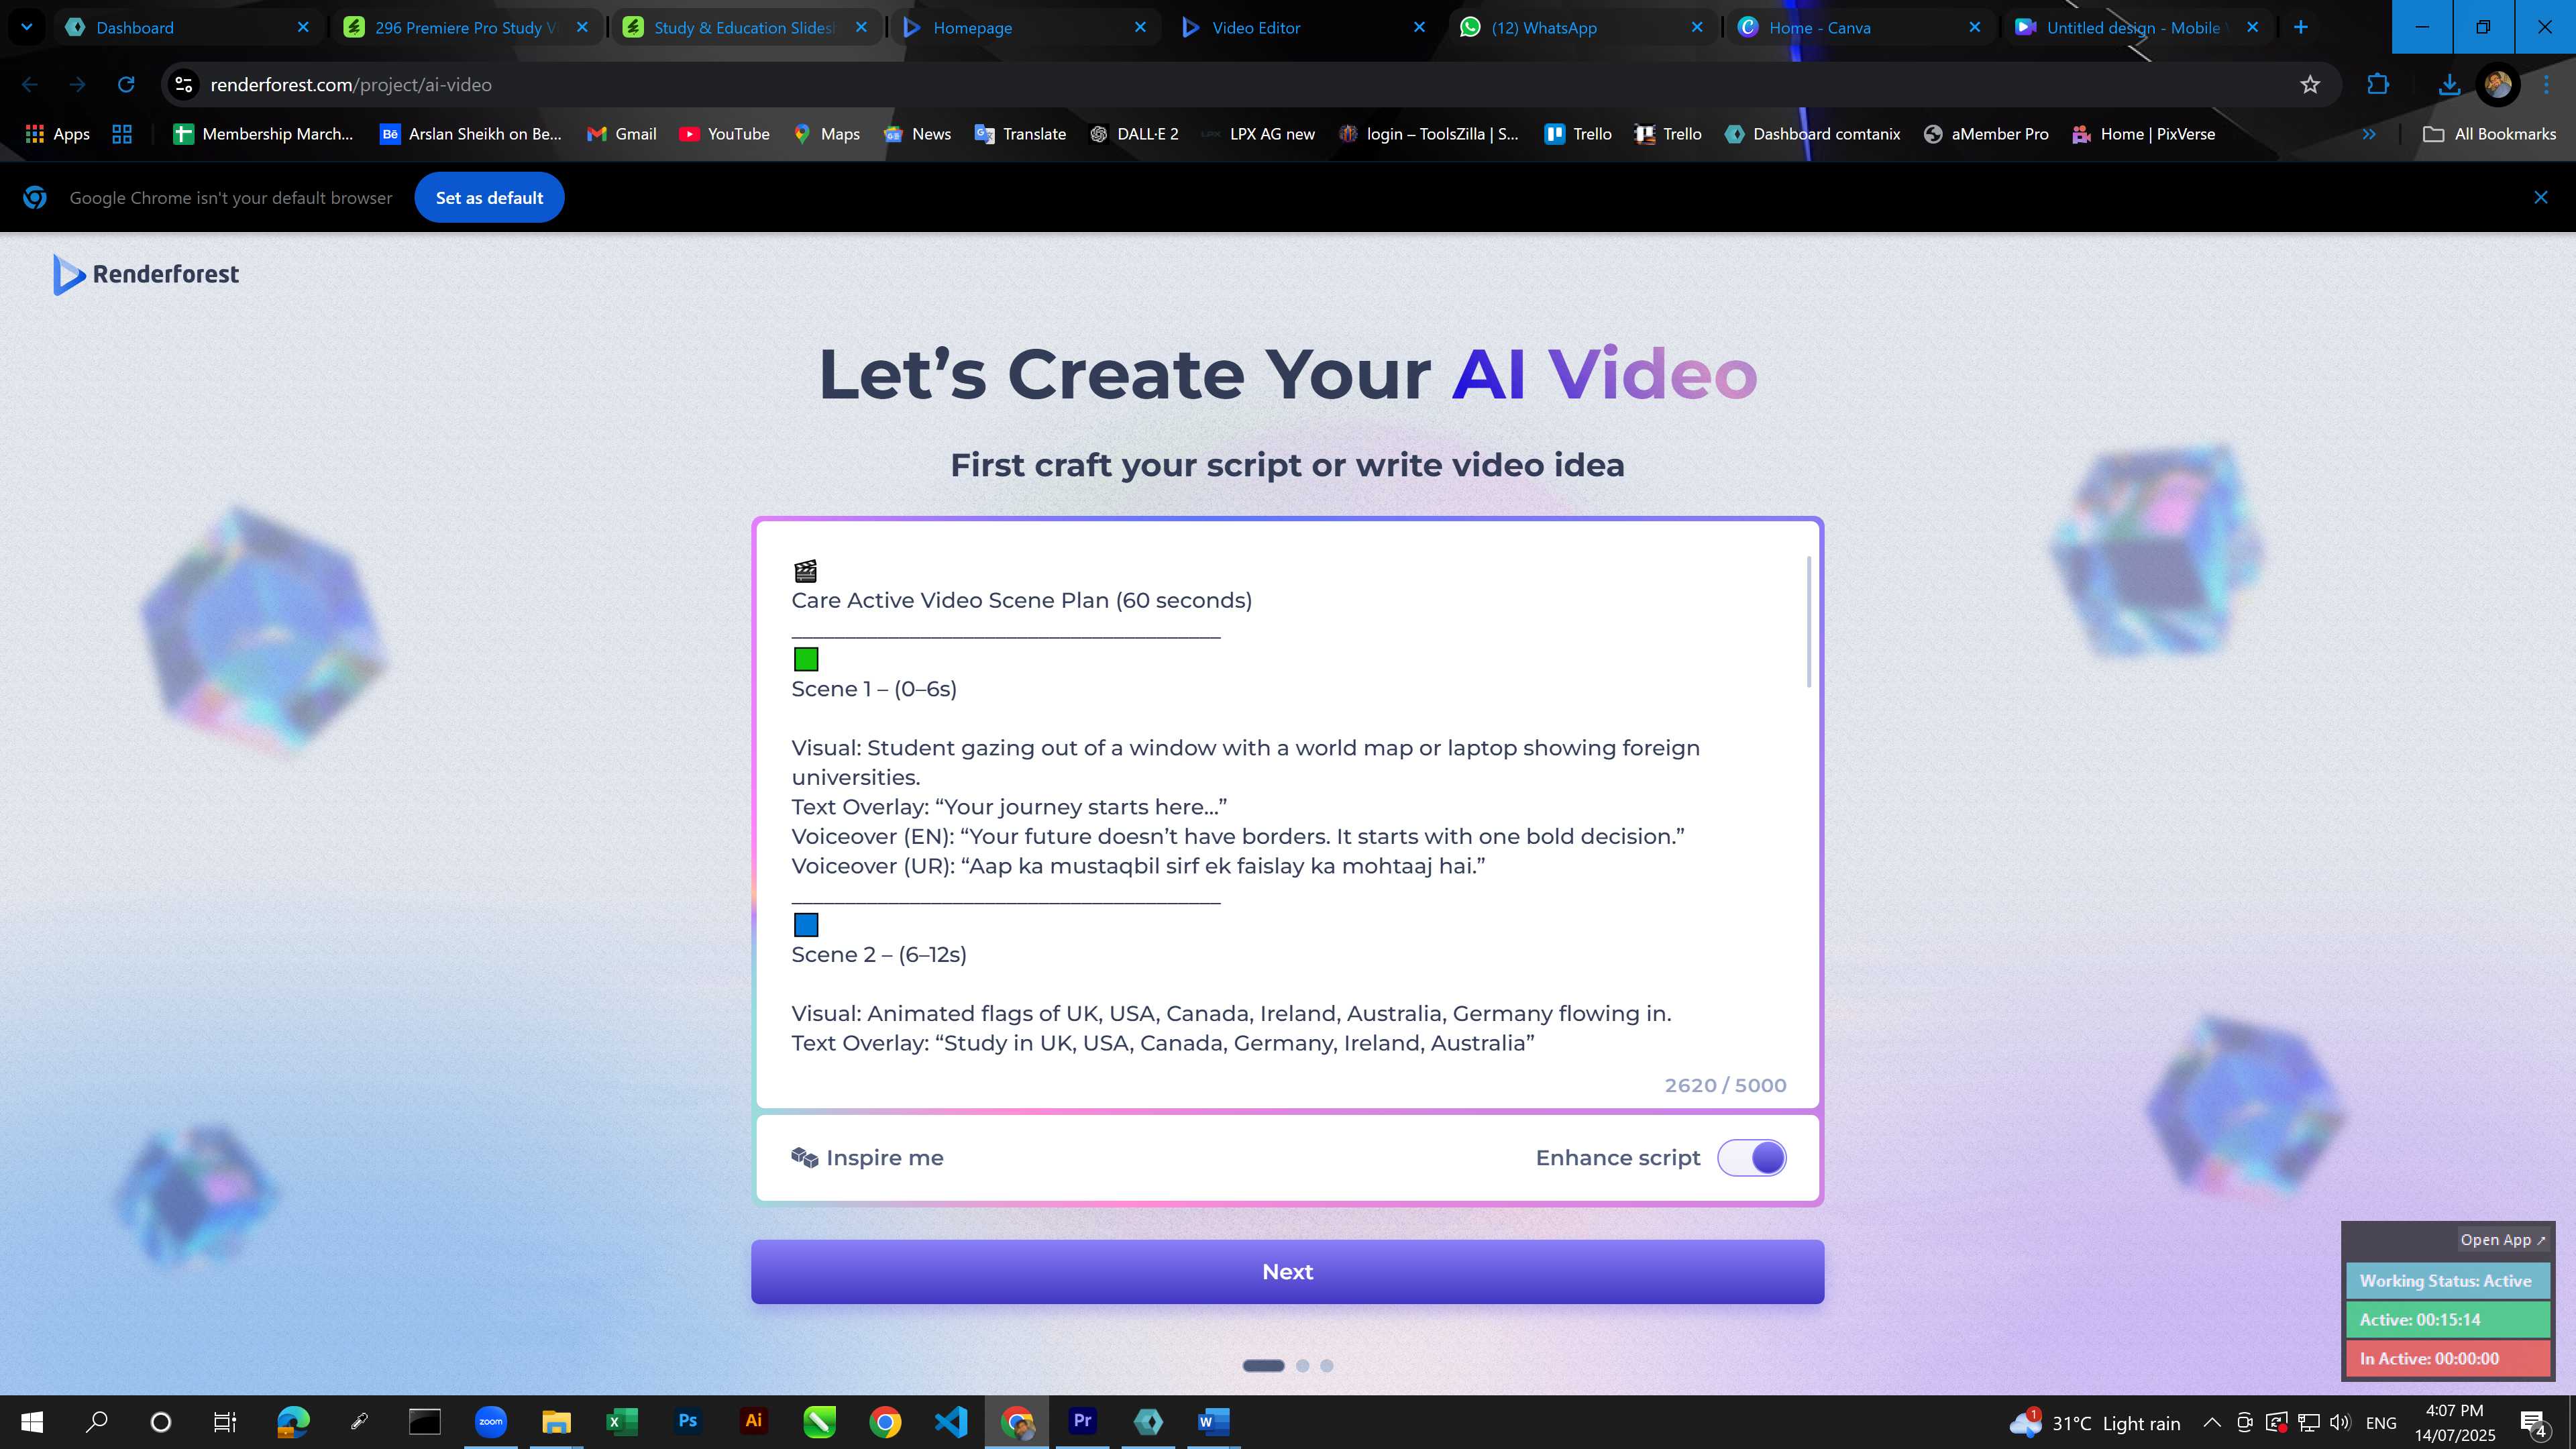Open the Extensions puzzle icon
The width and height of the screenshot is (2576, 1449).
pos(2378,85)
